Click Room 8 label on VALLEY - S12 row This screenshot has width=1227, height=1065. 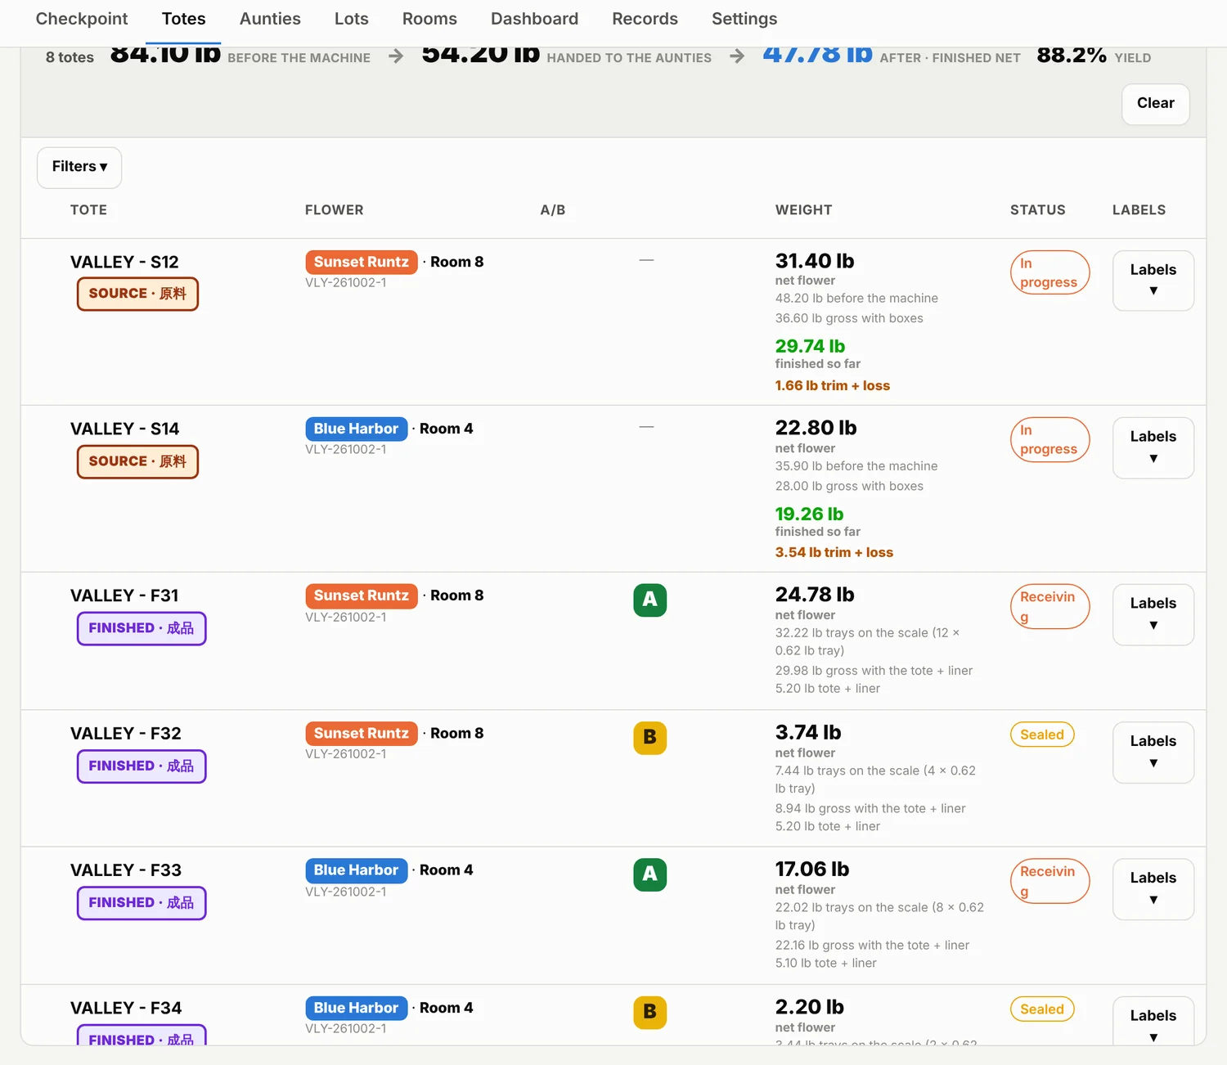point(456,263)
